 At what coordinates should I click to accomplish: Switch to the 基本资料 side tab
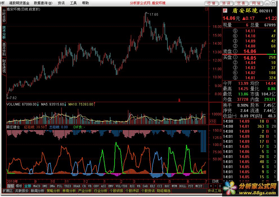[x=4, y=49]
